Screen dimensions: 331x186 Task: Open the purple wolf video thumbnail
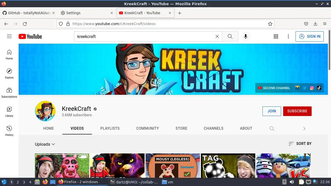117,165
